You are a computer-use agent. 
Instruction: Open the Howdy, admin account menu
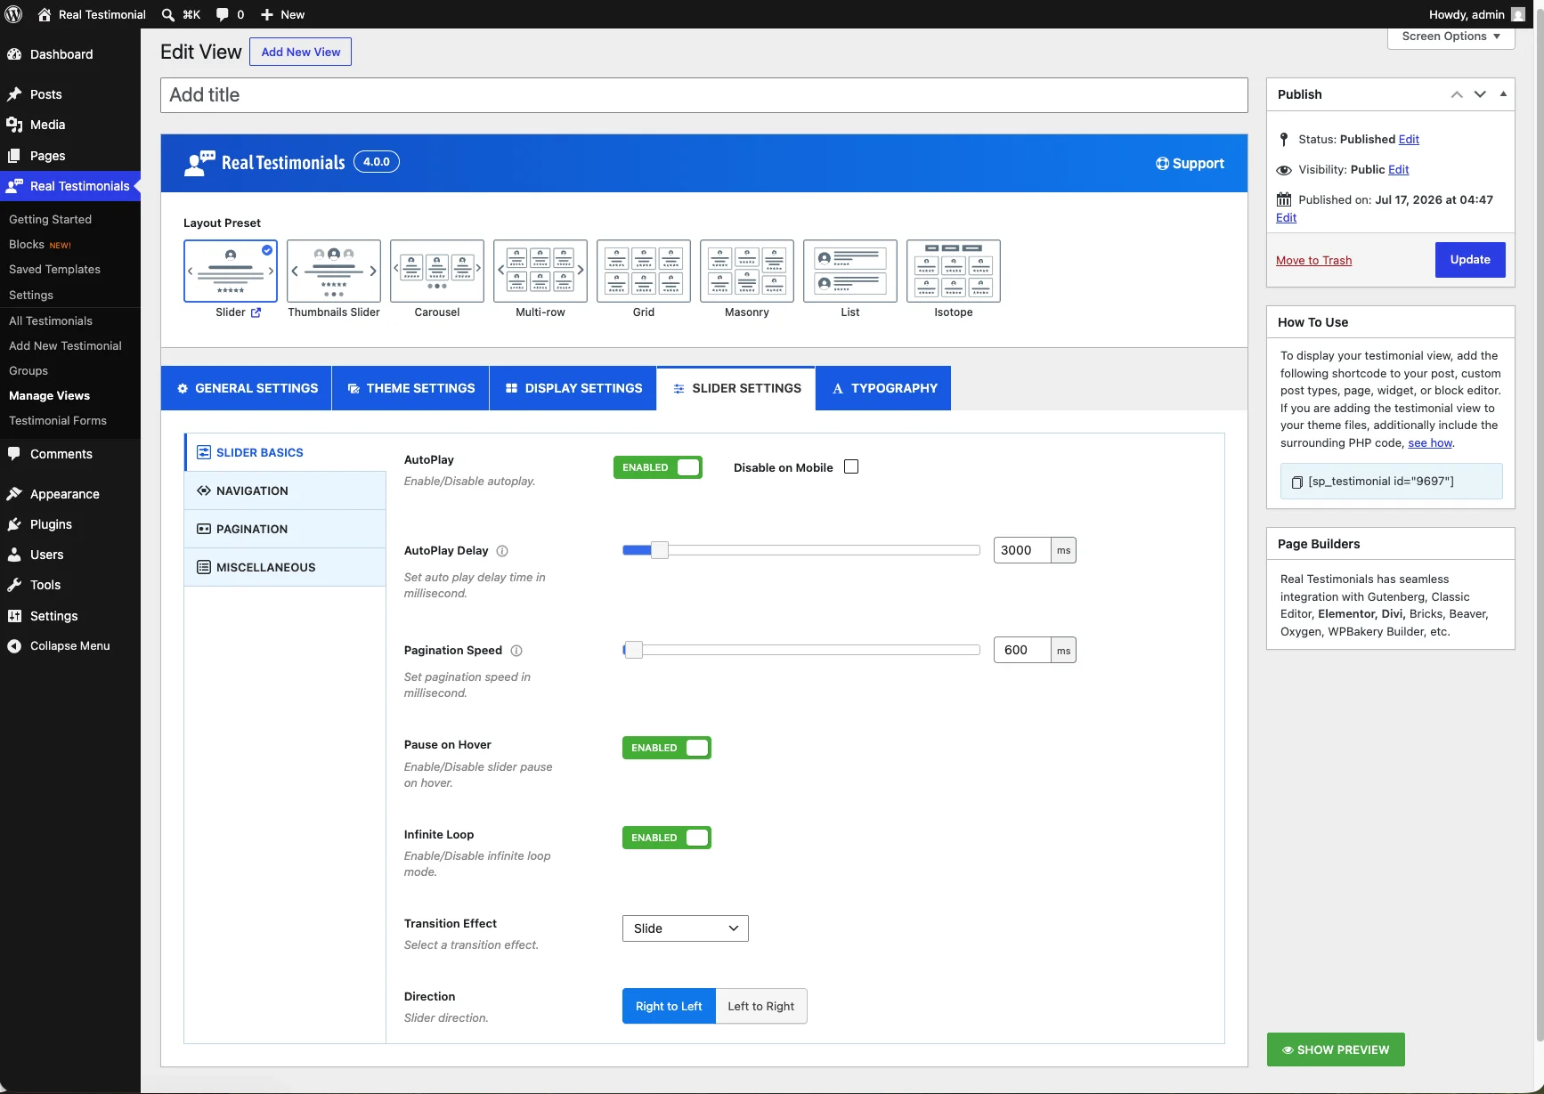1476,14
